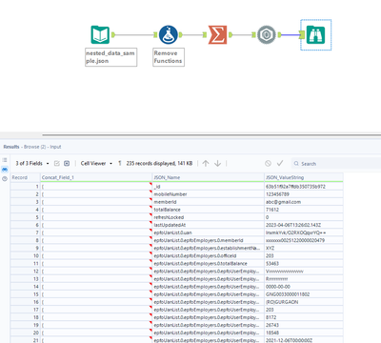The image size is (381, 343).
Task: Select the gear-shaped tool on canvas
Action: [x=267, y=35]
